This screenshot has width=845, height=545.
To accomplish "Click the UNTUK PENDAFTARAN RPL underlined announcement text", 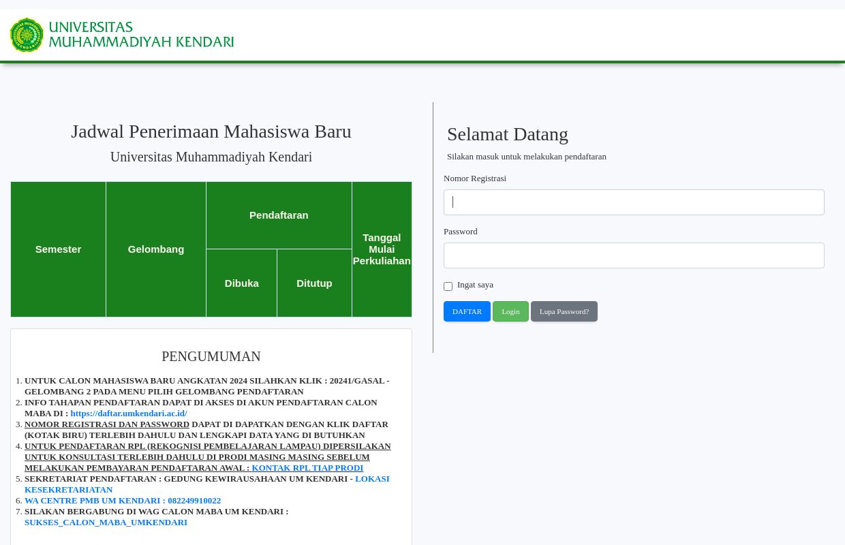I will pyautogui.click(x=208, y=457).
